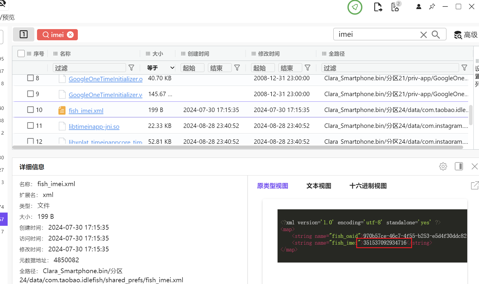479x284 pixels.
Task: Switch to the 文本视图 tab
Action: coord(319,186)
